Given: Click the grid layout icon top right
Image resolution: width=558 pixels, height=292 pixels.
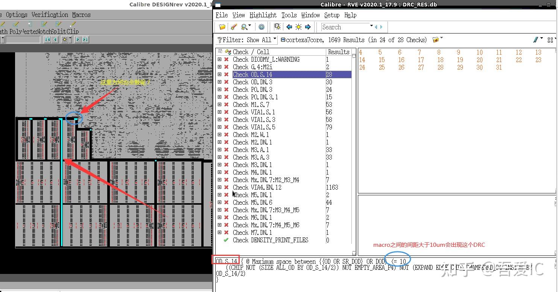Looking at the screenshot, I should (551, 40).
